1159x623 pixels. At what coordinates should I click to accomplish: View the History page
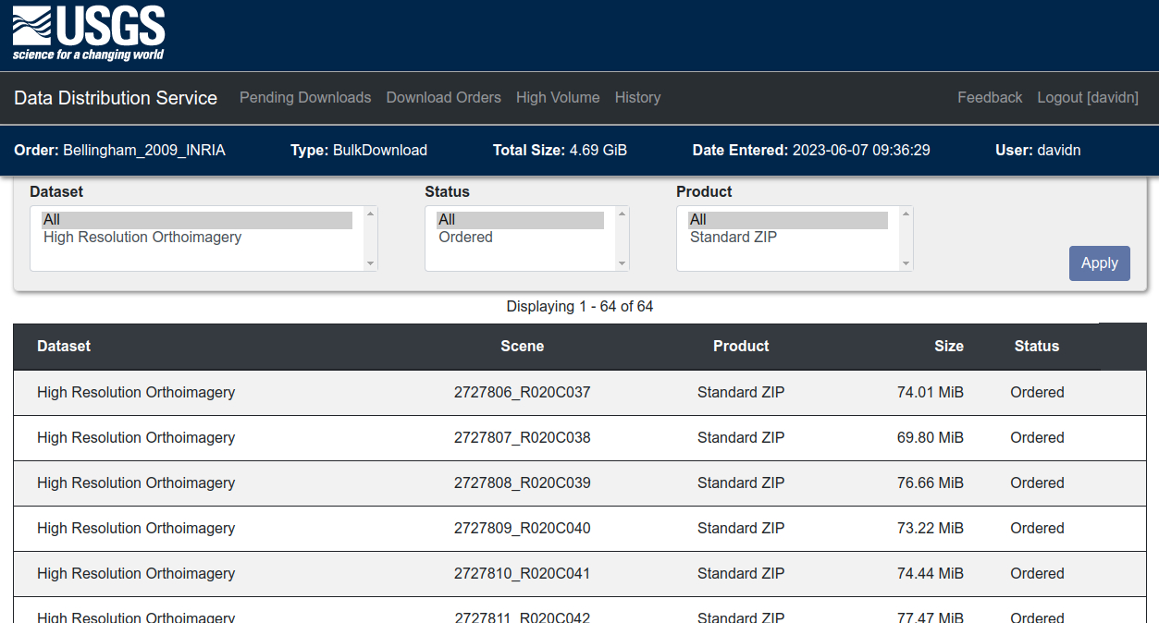click(x=637, y=98)
